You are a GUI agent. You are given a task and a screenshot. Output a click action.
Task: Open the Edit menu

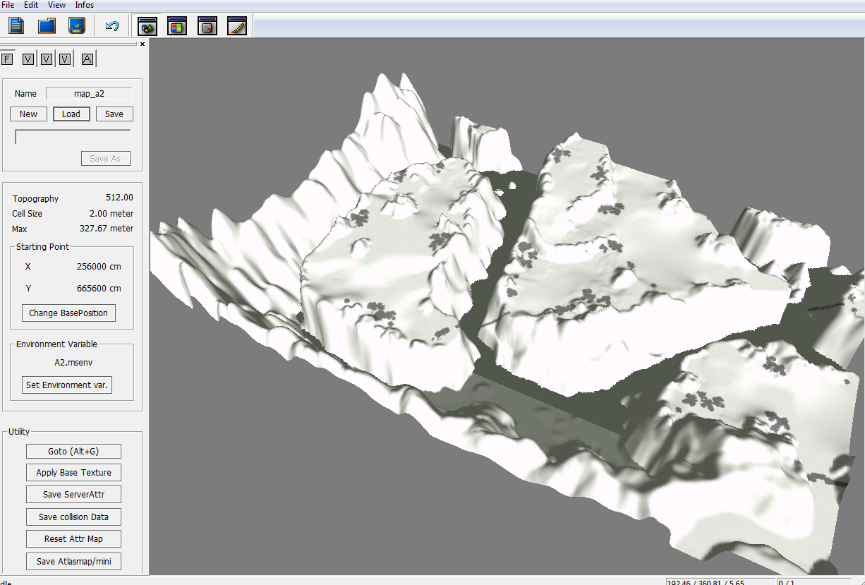tap(31, 5)
